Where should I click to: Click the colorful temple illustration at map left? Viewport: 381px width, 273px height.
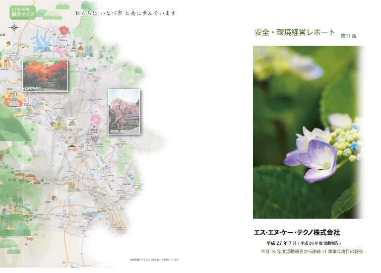pos(13,99)
